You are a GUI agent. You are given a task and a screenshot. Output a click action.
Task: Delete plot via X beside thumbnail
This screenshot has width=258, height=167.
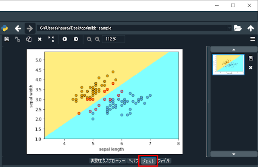(251, 67)
